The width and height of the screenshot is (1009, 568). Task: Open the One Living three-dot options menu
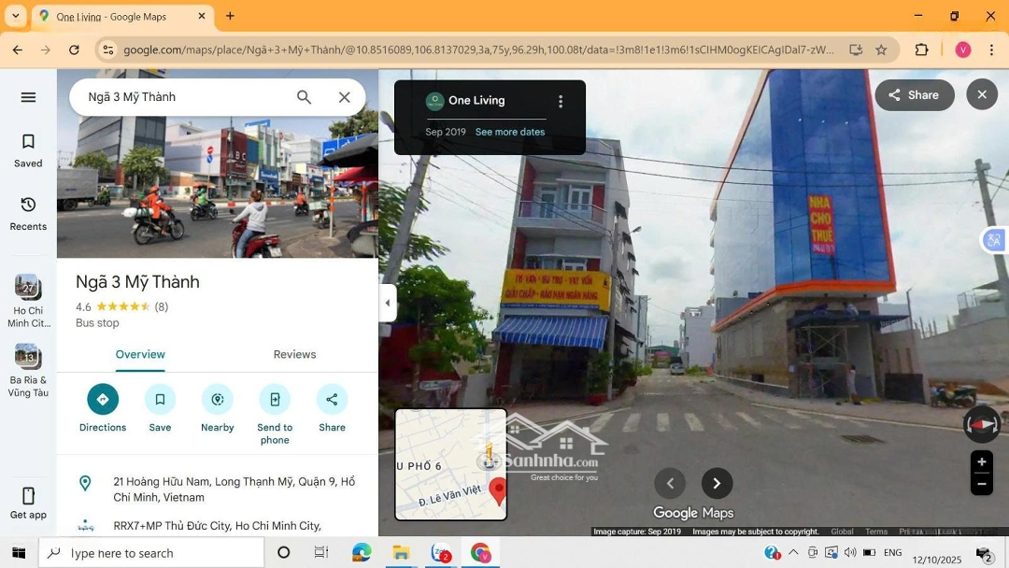point(561,102)
